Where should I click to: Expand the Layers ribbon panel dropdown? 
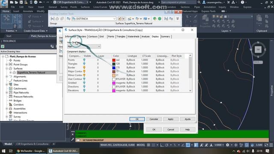click(x=226, y=31)
